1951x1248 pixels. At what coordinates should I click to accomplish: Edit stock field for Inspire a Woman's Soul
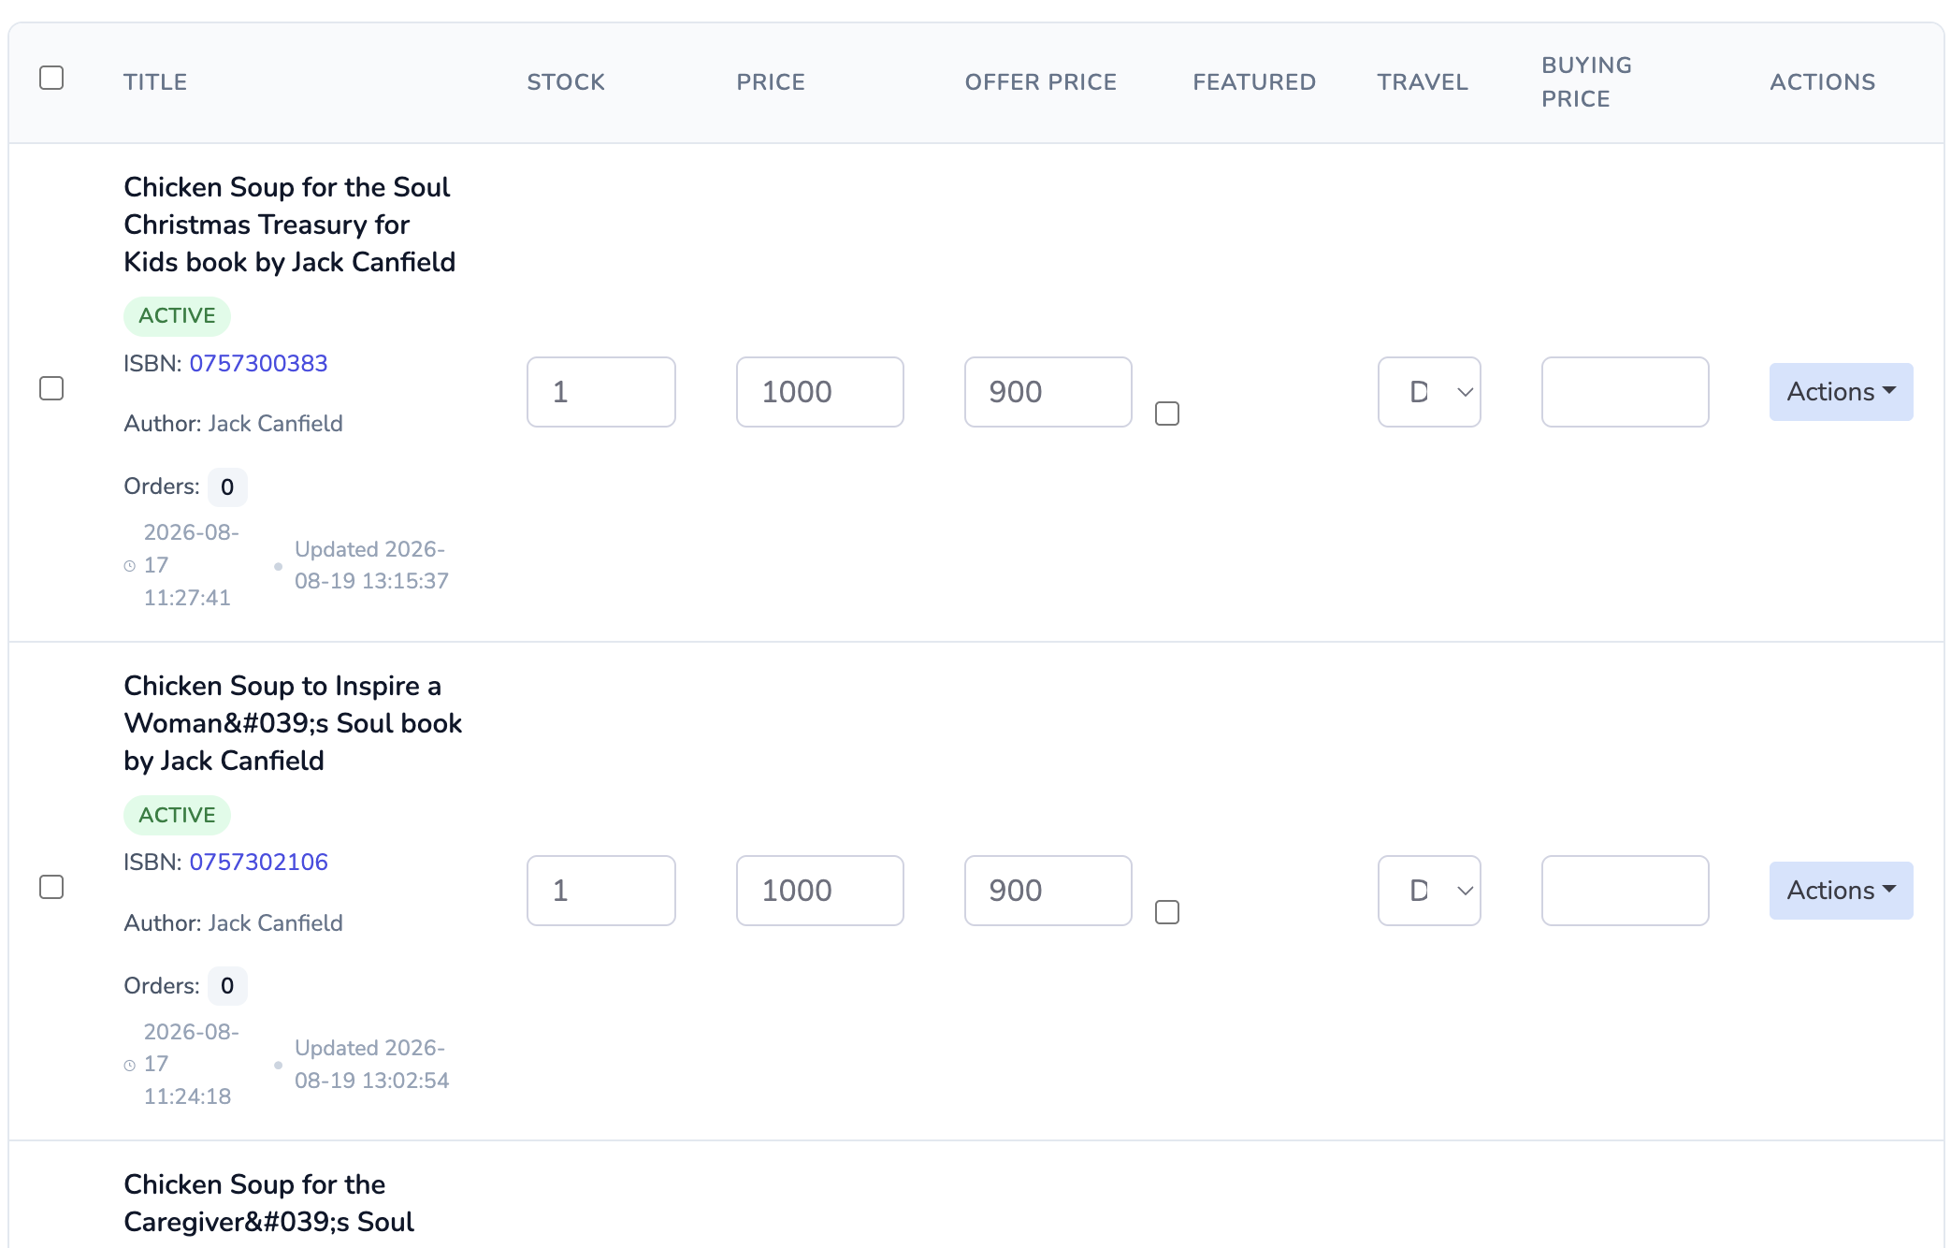601,891
